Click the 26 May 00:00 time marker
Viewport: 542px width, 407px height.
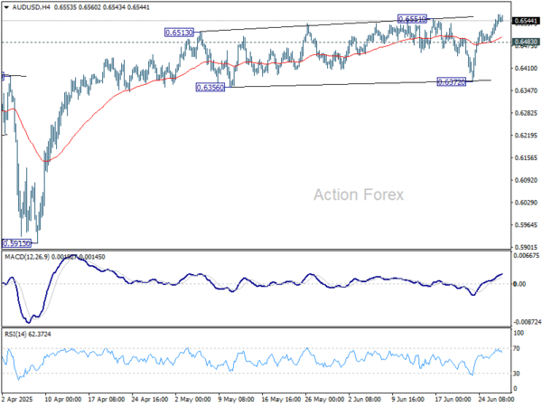coord(324,399)
